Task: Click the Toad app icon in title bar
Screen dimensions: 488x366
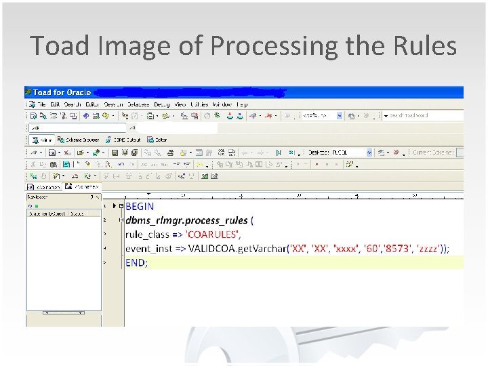Action: tap(28, 91)
